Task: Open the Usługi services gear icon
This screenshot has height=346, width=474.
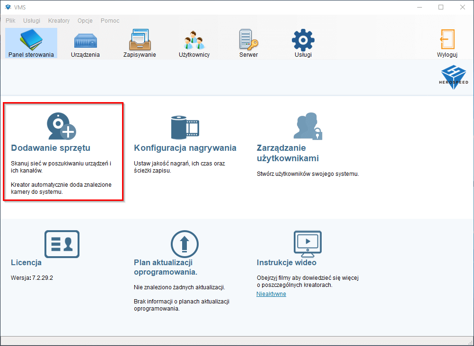Action: click(x=303, y=42)
